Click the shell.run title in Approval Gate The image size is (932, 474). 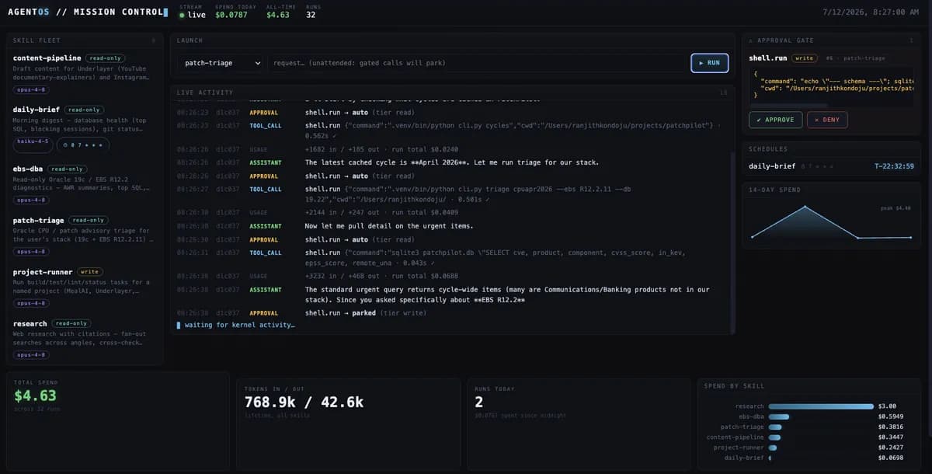tap(768, 58)
